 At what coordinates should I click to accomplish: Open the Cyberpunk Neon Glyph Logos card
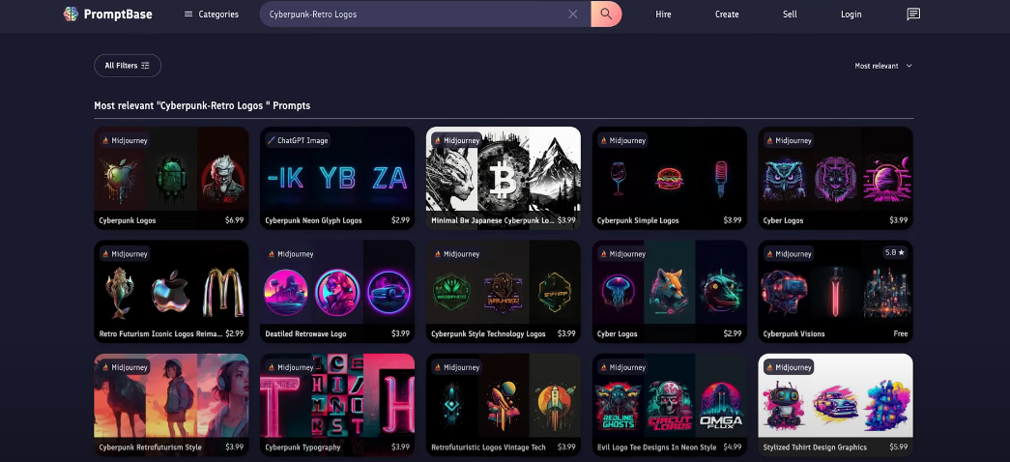(337, 178)
